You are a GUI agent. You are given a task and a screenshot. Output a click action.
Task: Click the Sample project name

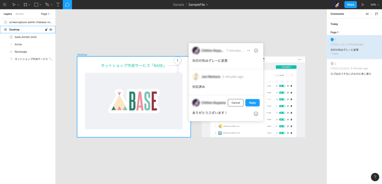(178, 4)
